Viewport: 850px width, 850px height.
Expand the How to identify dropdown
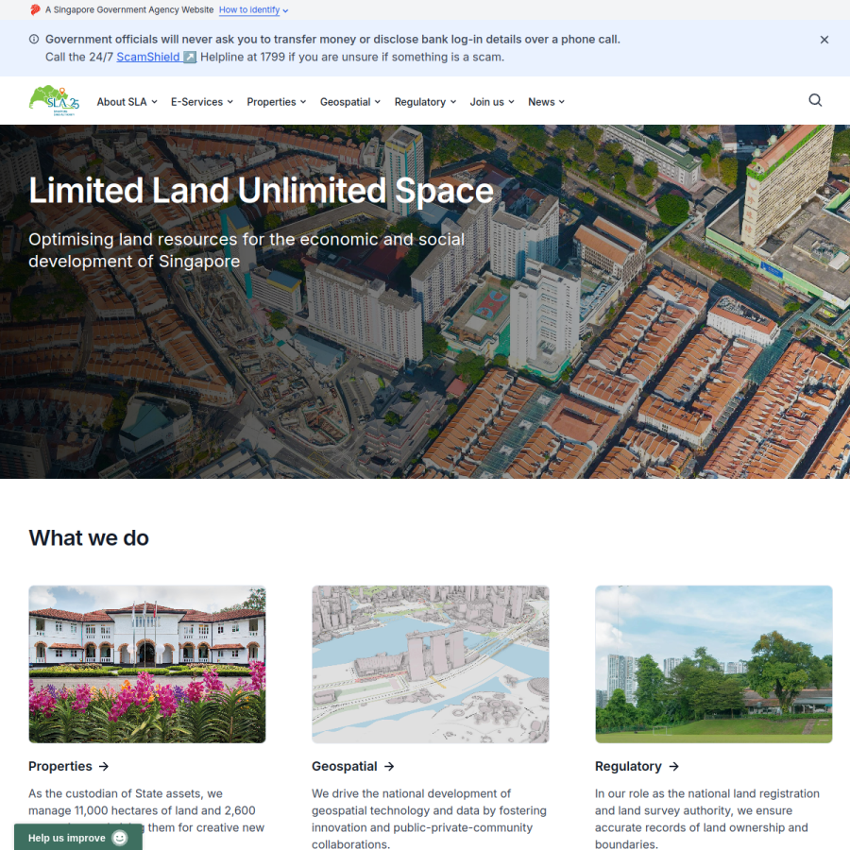click(x=253, y=9)
